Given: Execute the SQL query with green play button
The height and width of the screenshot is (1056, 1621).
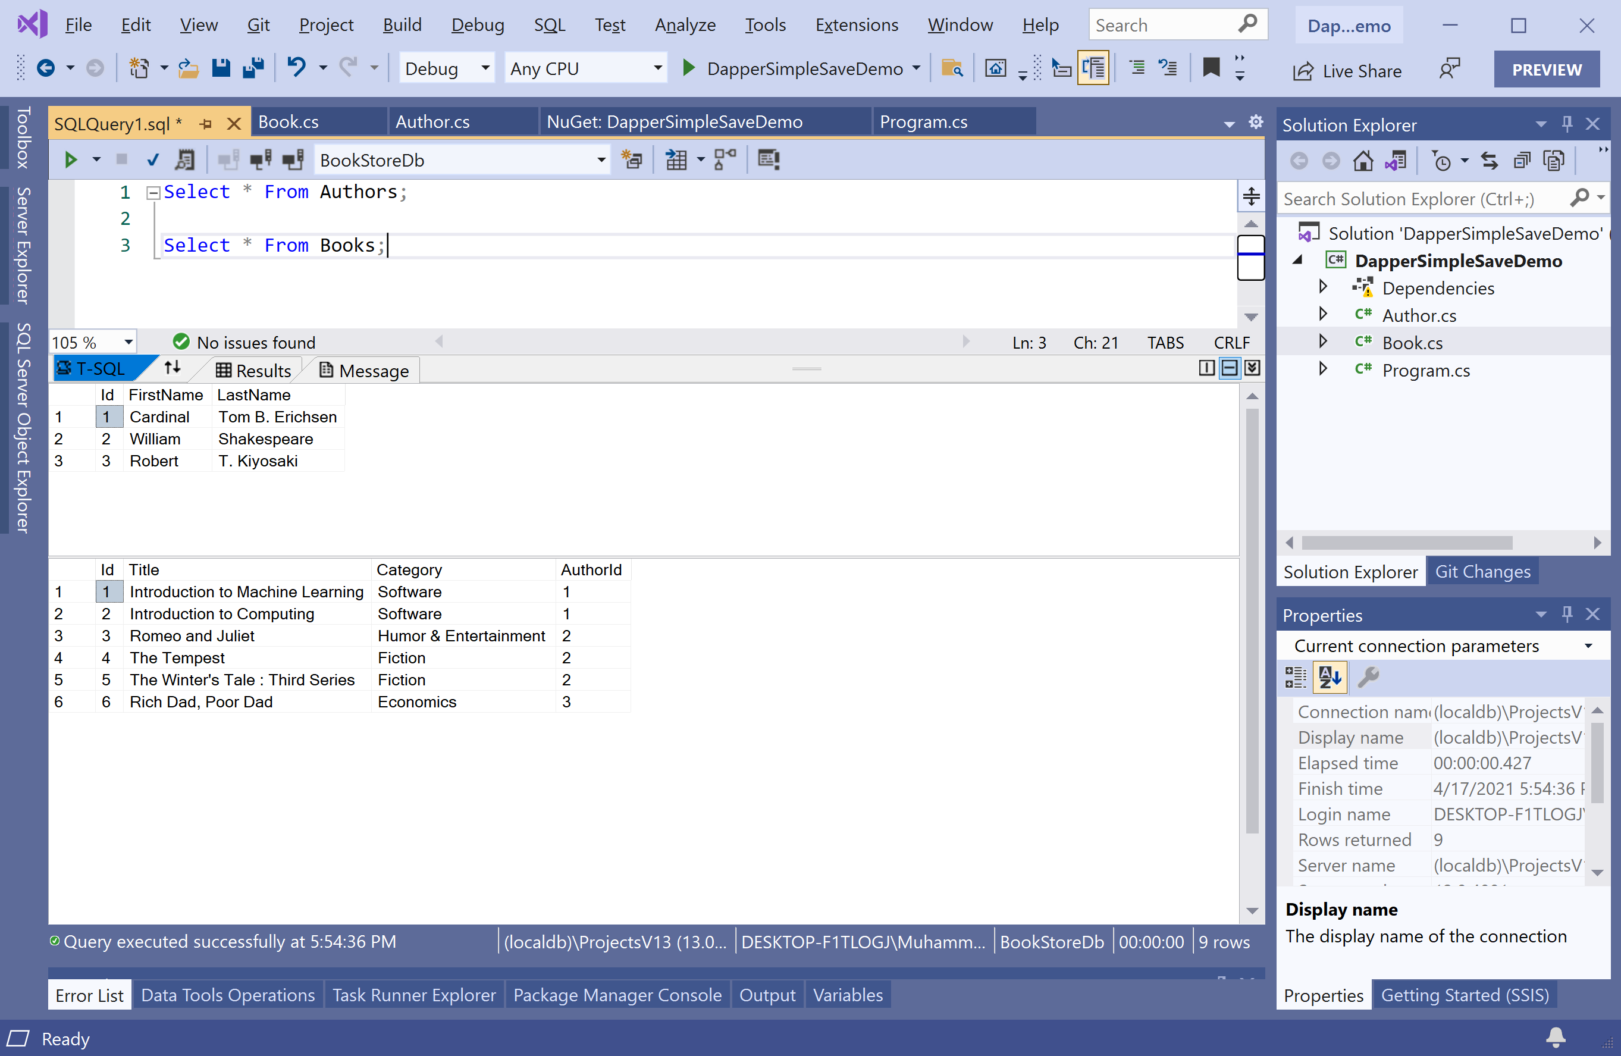Looking at the screenshot, I should point(70,160).
